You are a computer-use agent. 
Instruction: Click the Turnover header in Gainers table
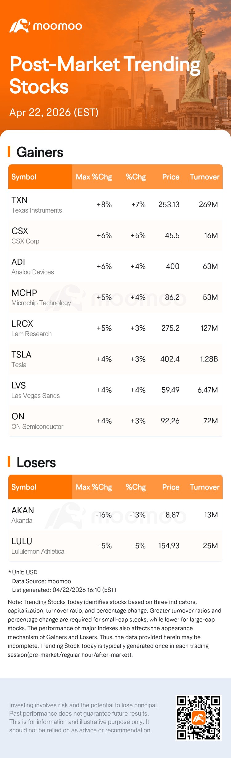coord(205,177)
